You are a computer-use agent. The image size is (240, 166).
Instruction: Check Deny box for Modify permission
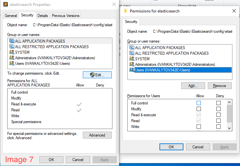218,109
